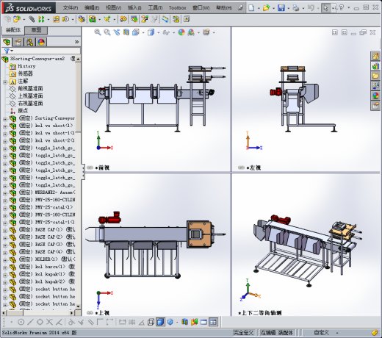Screen dimensions: 382x338
Task: Click the View Settings monitor icon
Action: click(206, 32)
